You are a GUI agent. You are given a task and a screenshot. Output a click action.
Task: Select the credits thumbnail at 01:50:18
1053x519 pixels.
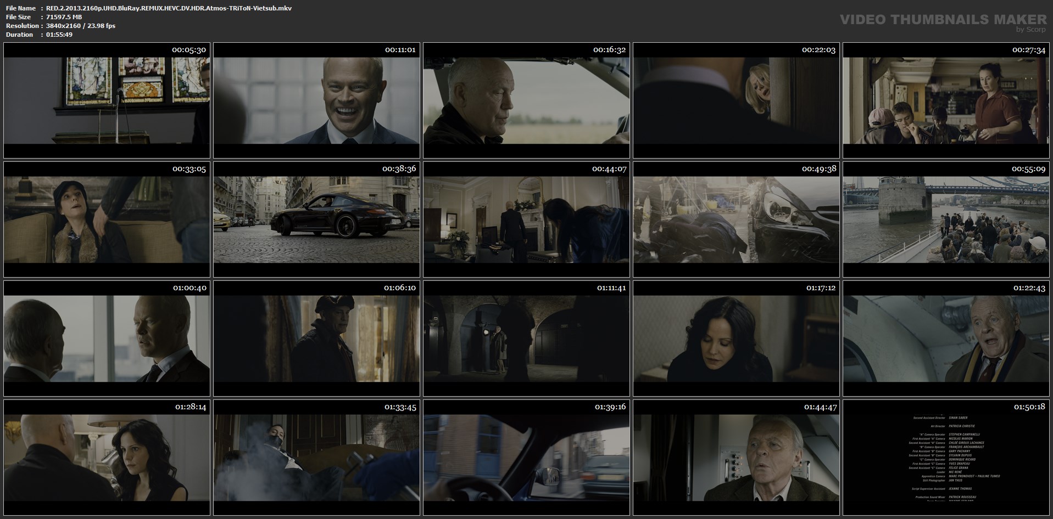(x=946, y=458)
